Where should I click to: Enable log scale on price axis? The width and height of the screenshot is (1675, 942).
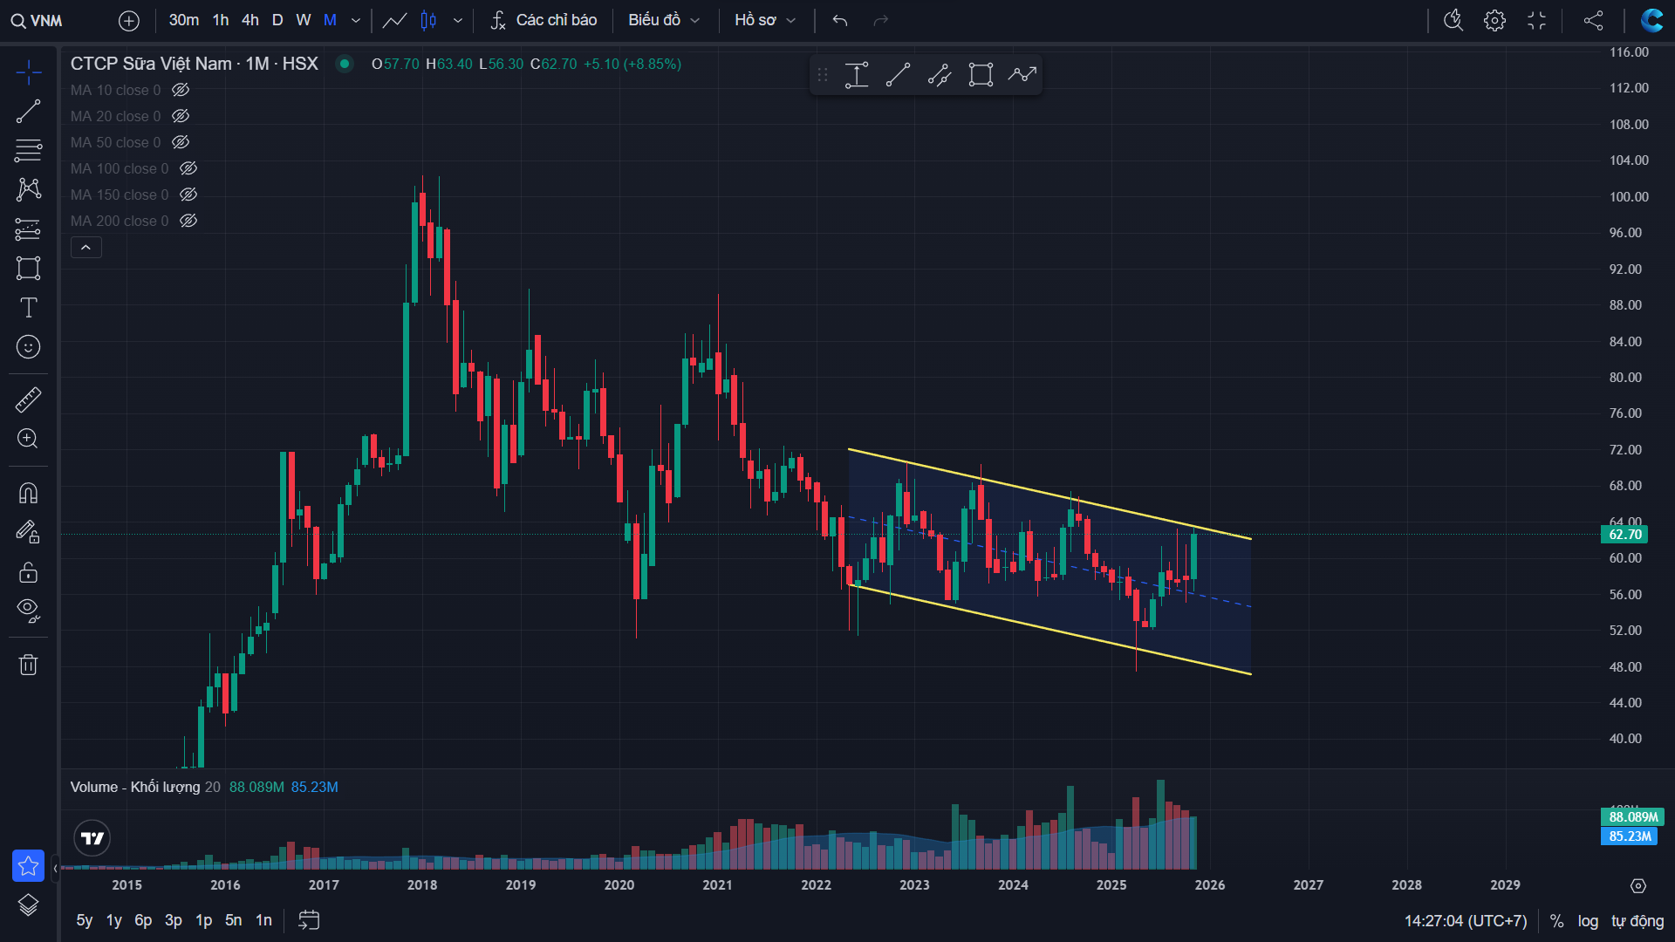1588,921
